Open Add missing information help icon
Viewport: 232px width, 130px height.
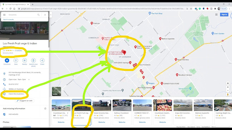(x=45, y=109)
